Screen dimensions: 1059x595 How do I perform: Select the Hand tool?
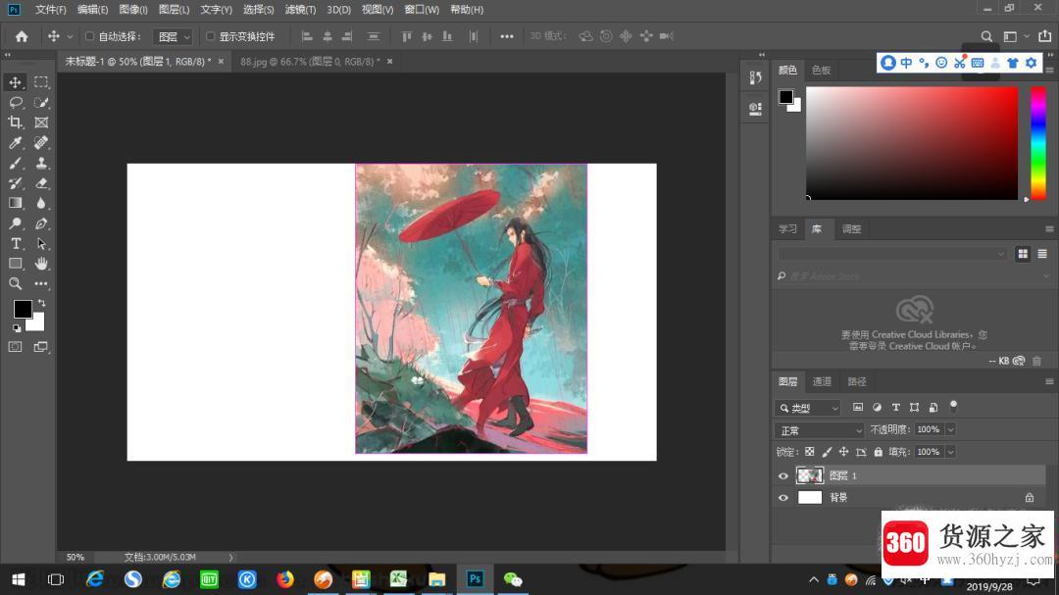[x=41, y=264]
